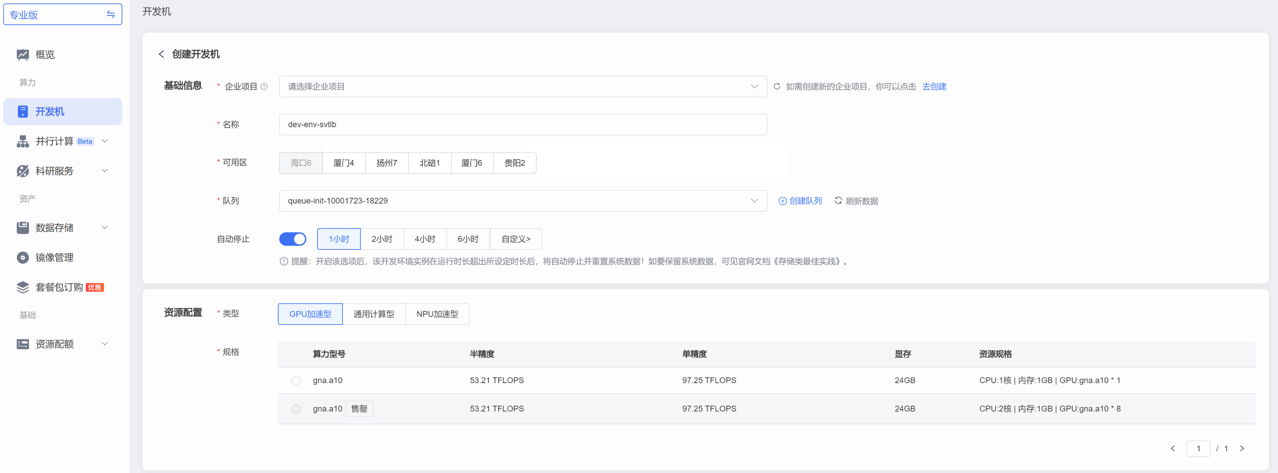Click the Beta badge on 并行计算
The image size is (1278, 473).
pos(85,141)
